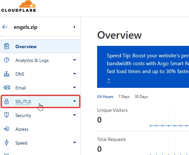Open the engels.zip domain switcher arrow
Image resolution: width=189 pixels, height=155 pixels.
pyautogui.click(x=75, y=27)
